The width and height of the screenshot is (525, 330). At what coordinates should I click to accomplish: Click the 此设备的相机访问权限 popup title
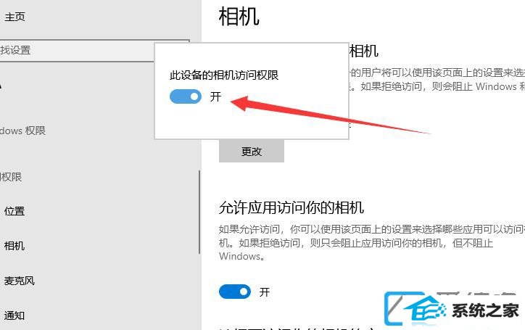point(224,75)
